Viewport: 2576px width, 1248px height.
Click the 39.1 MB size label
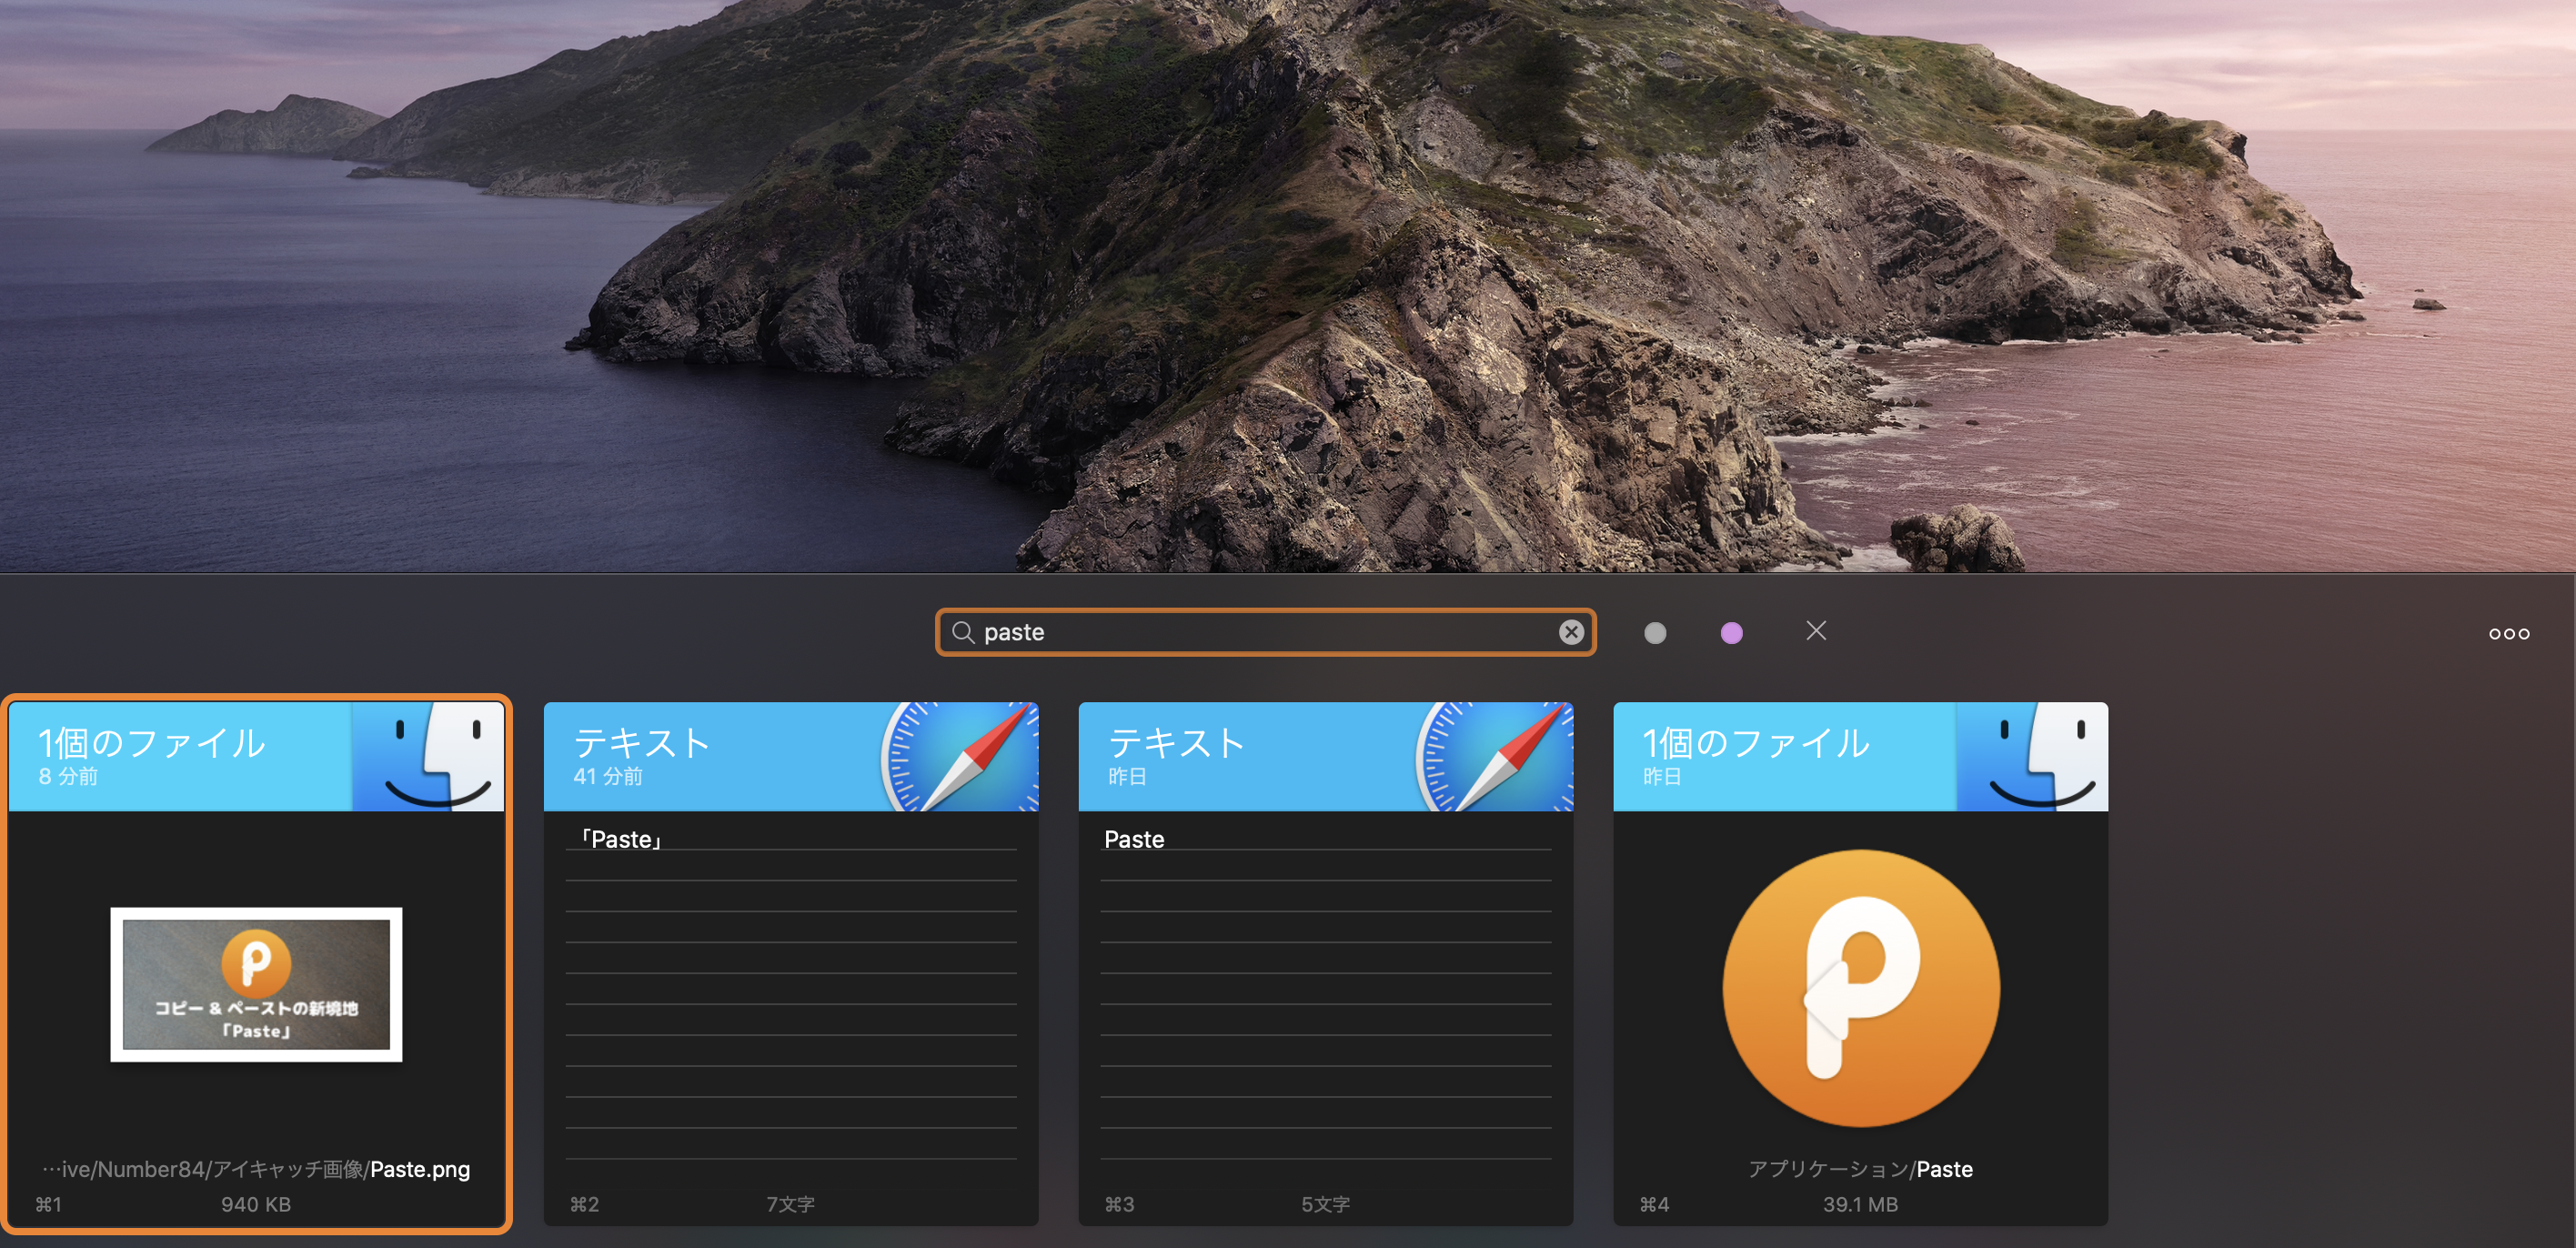point(1860,1205)
